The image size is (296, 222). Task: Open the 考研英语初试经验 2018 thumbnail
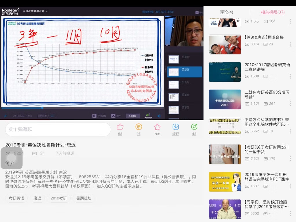click(x=225, y=99)
